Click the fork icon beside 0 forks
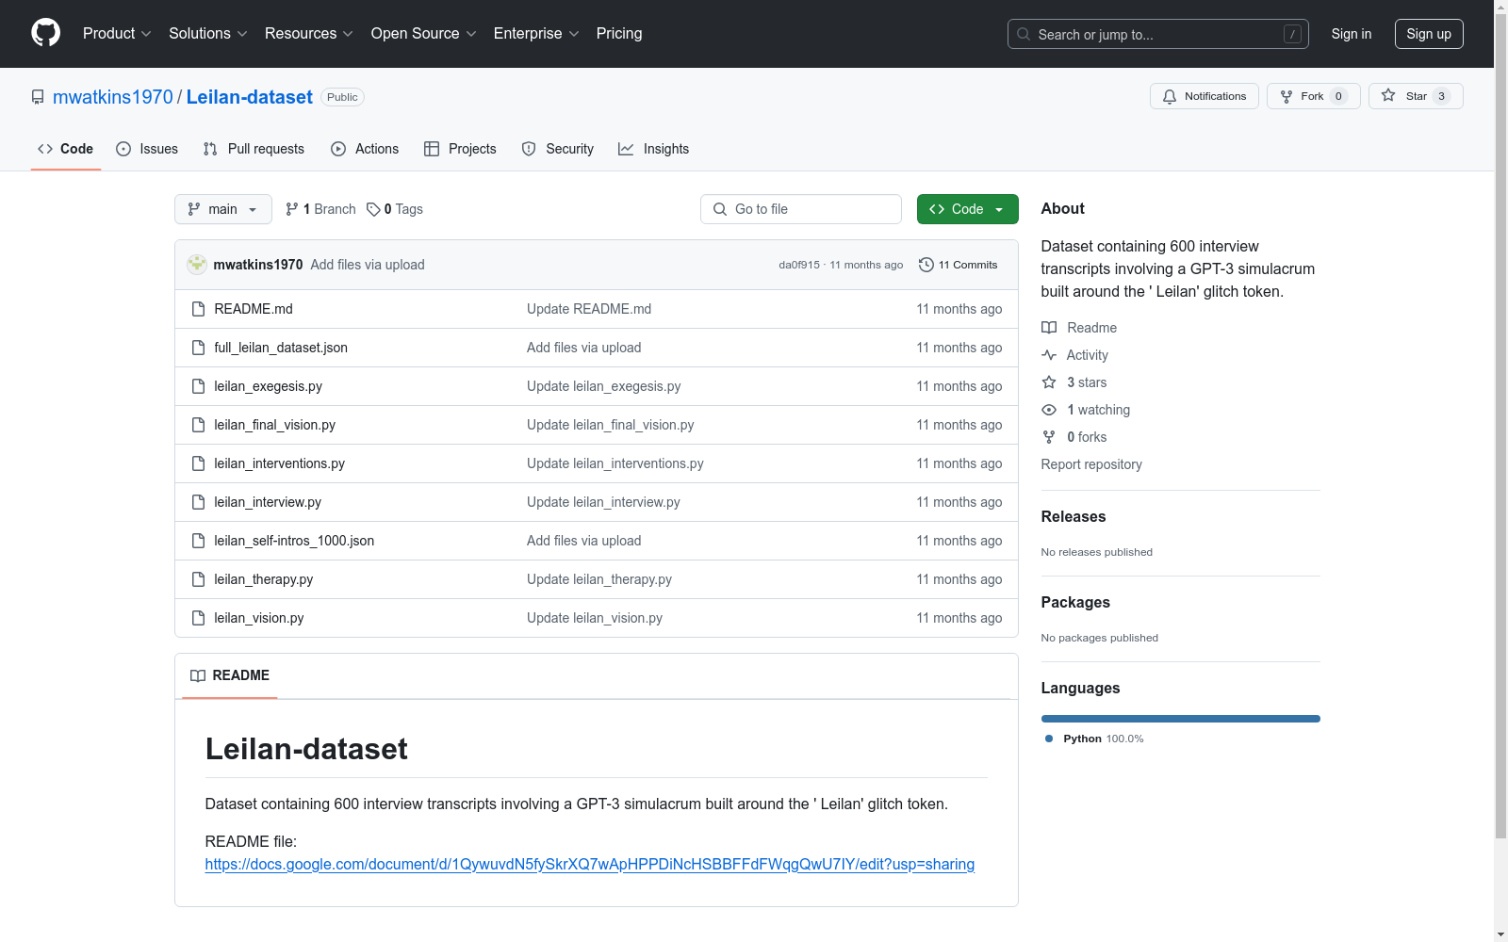 [x=1049, y=437]
